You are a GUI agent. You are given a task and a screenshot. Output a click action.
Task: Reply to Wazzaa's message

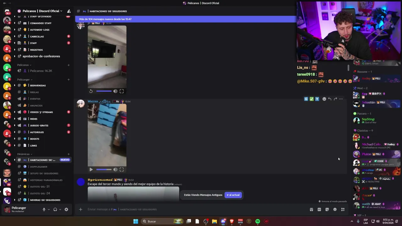click(x=330, y=99)
